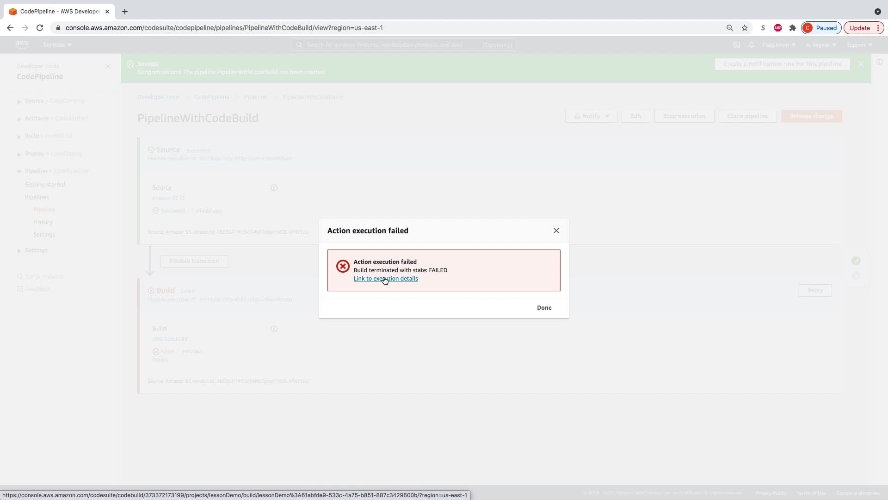Open tab search dropdown arrow
Screen dimensions: 888x500
point(877,12)
